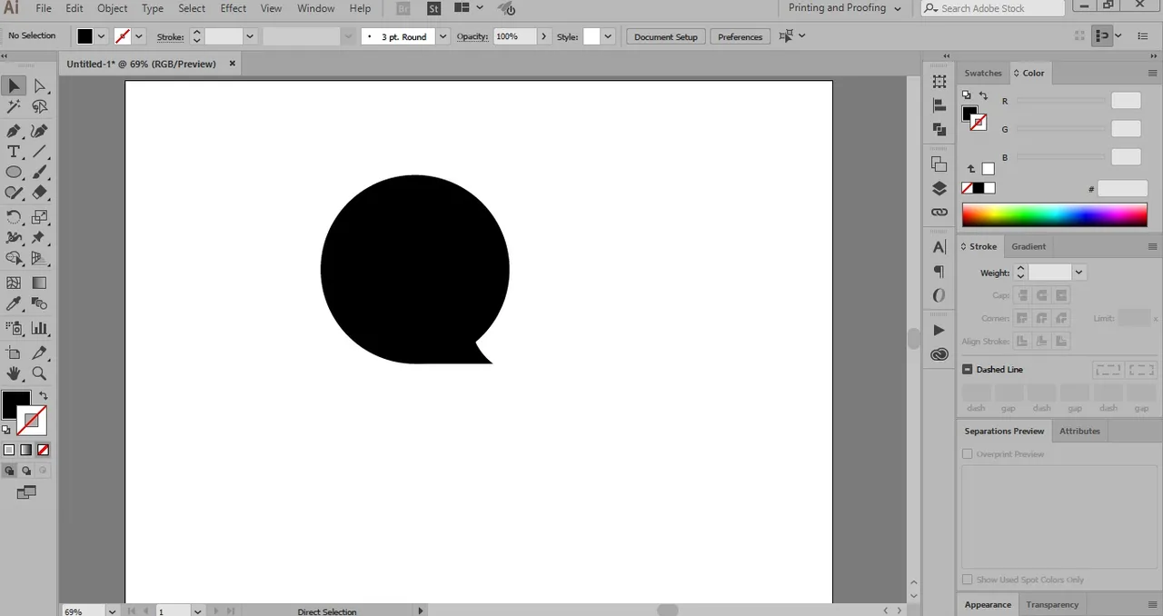The image size is (1163, 616).
Task: Pick the Eyedropper tool
Action: [14, 304]
